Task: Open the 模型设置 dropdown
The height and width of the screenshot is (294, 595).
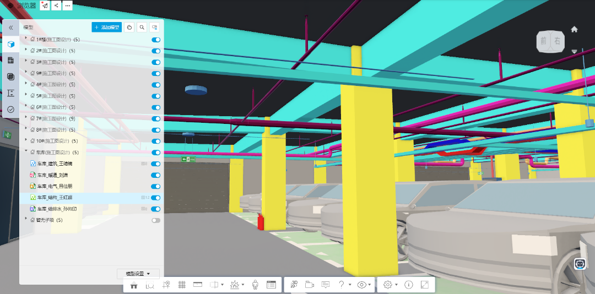Action: [138, 274]
